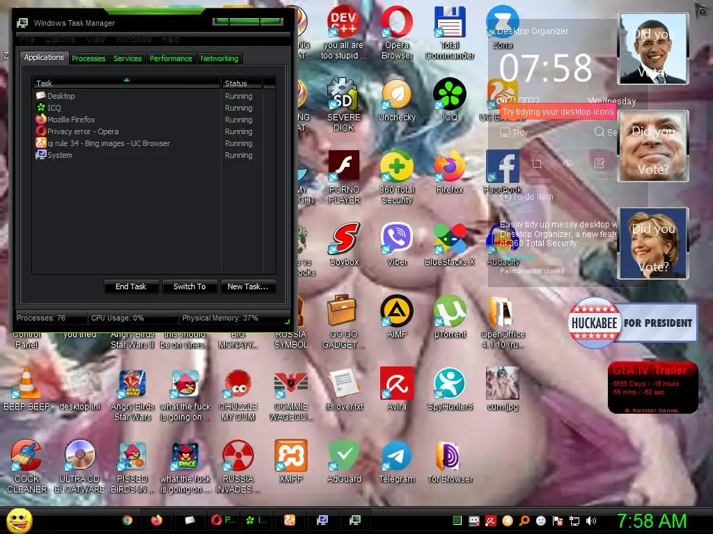The width and height of the screenshot is (713, 534).
Task: Select the Tor Browser desktop icon
Action: tap(450, 461)
